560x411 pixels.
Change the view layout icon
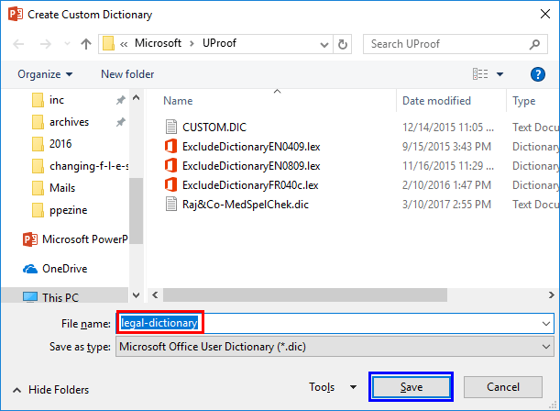tap(480, 74)
